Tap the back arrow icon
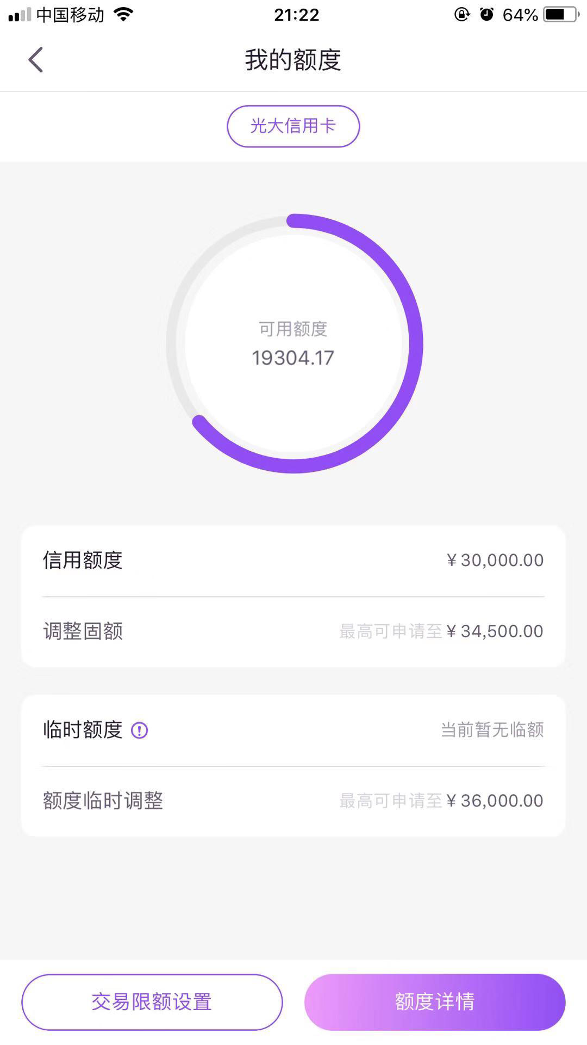The image size is (587, 1045). 36,59
